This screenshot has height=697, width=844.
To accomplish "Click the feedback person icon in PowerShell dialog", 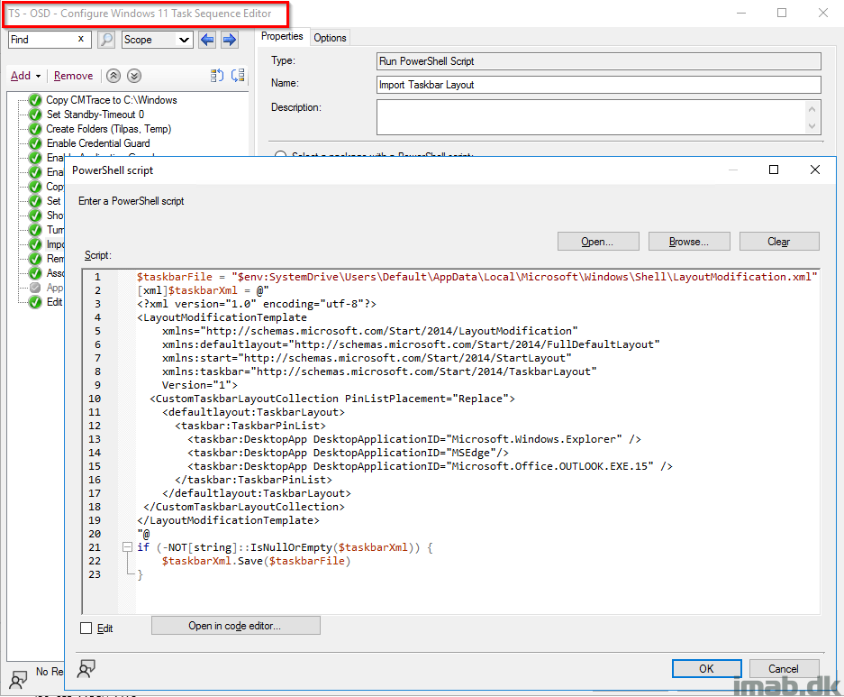I will coord(87,668).
